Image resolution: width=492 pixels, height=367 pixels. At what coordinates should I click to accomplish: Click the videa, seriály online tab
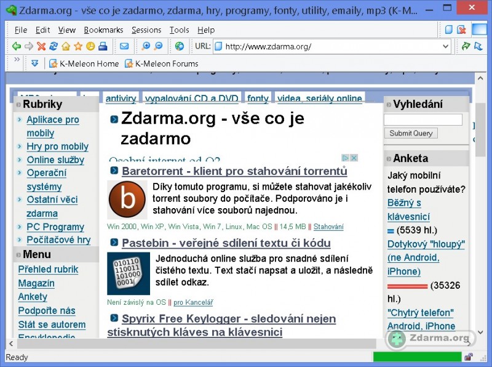coord(319,99)
